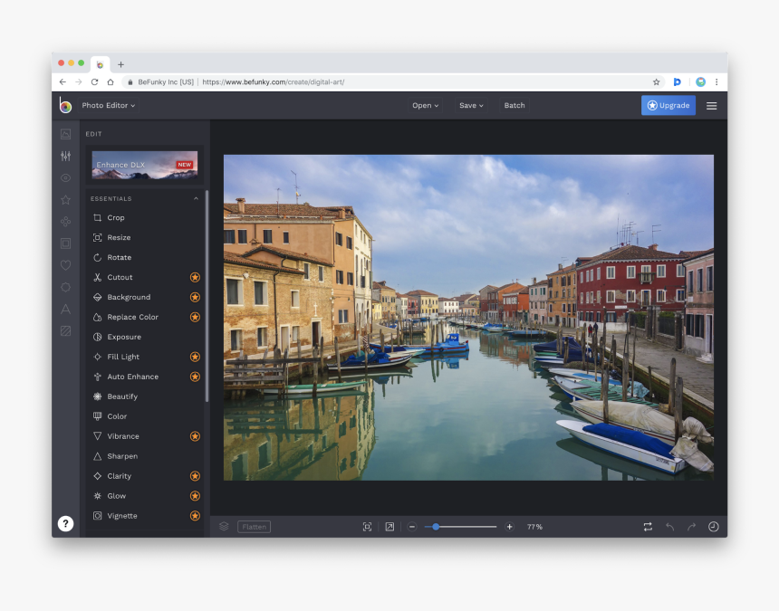The height and width of the screenshot is (611, 779).
Task: Click the help question mark button
Action: [x=65, y=523]
